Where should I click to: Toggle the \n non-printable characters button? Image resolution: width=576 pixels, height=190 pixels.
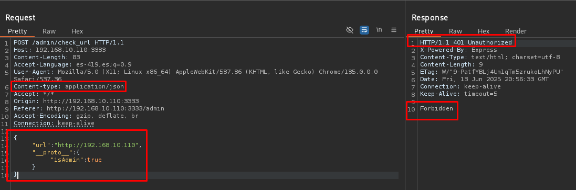point(379,30)
